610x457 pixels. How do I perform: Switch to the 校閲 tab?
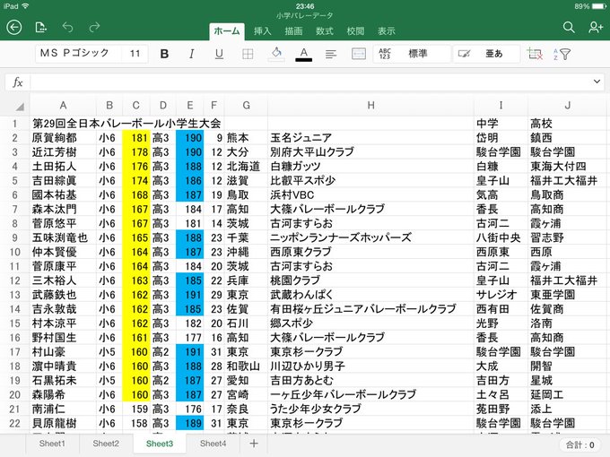(x=355, y=31)
